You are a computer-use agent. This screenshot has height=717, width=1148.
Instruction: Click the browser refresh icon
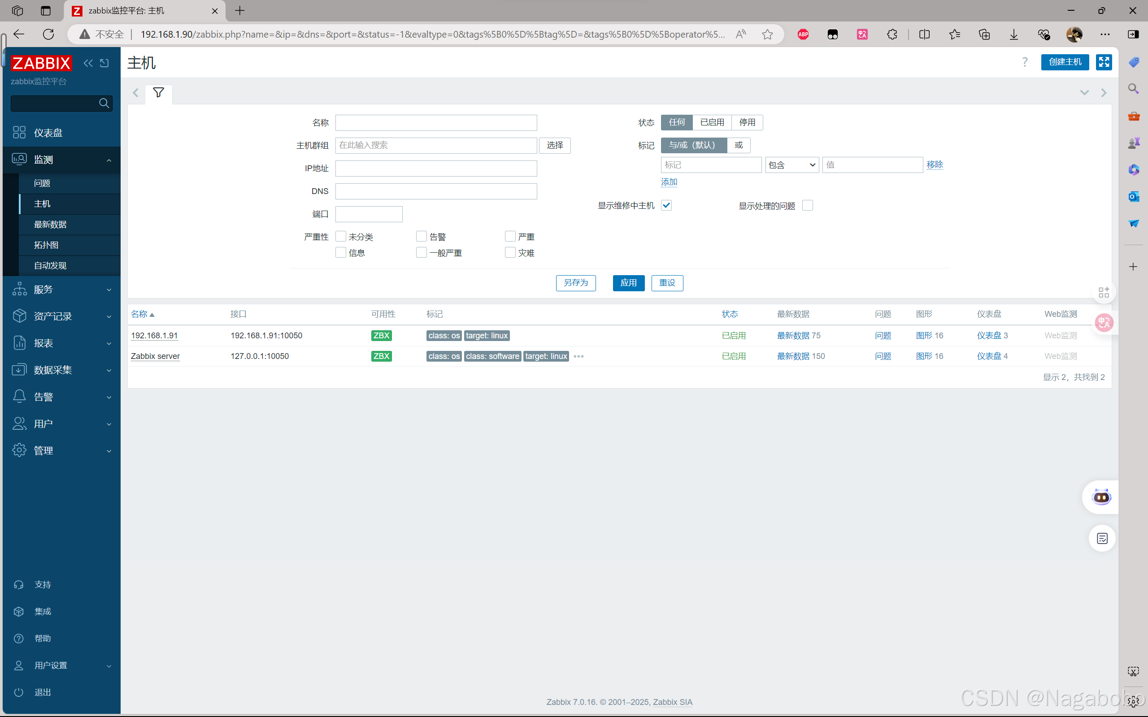(x=48, y=34)
